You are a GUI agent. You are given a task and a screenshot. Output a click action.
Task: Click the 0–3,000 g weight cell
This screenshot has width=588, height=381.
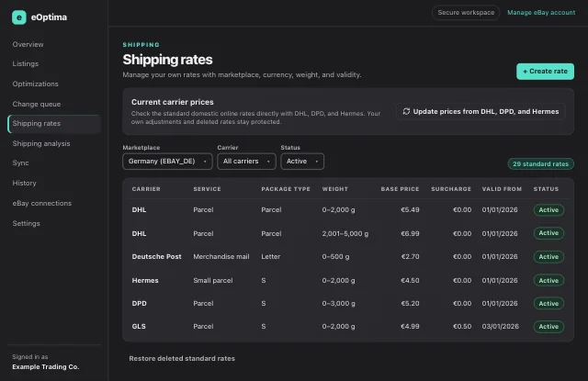[338, 304]
